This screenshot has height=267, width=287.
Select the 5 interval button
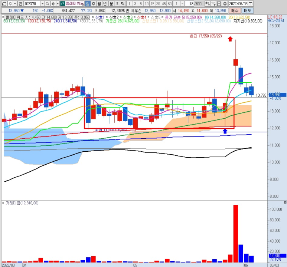pos(141,3)
